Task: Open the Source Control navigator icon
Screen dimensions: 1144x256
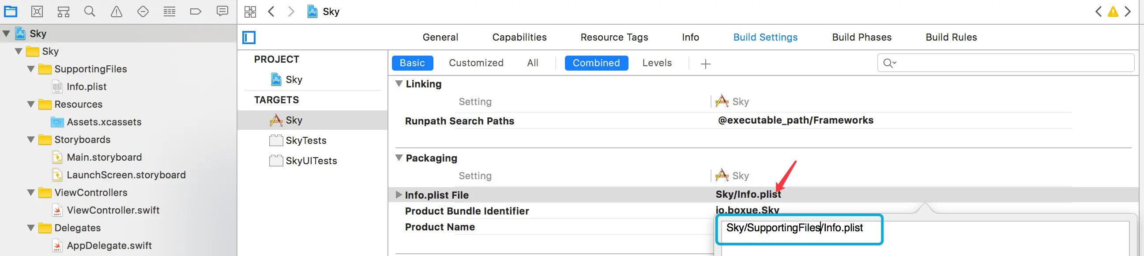Action: tap(38, 11)
